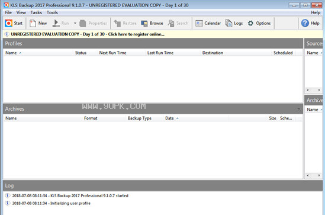
Task: Open profile Properties
Action: tap(94, 23)
